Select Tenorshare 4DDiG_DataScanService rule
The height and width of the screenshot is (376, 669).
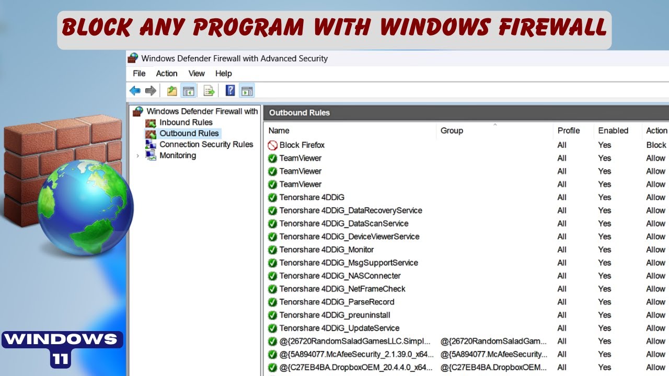click(x=344, y=224)
